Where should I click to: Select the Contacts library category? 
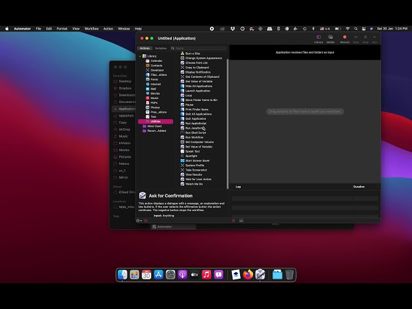[156, 66]
